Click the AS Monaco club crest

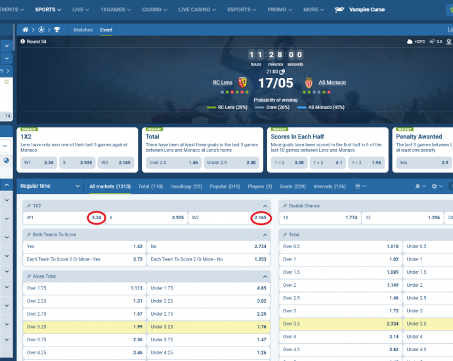(x=309, y=83)
